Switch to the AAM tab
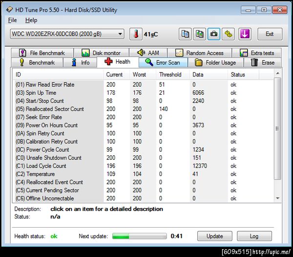 tap(148, 53)
